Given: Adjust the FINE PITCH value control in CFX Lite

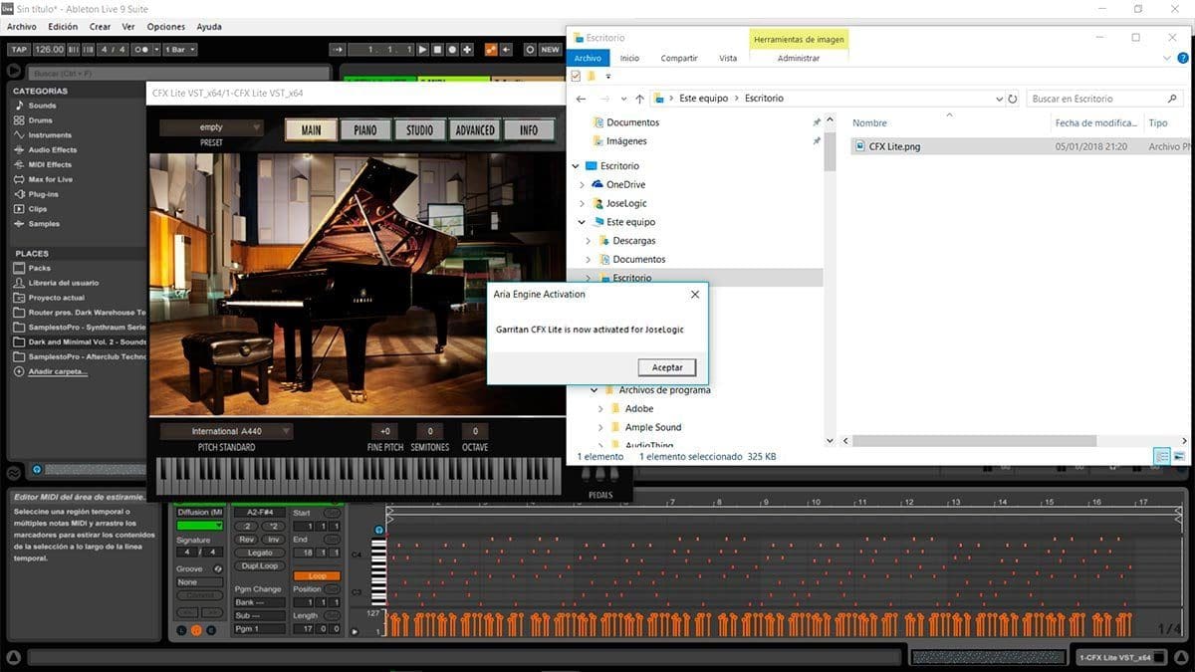Looking at the screenshot, I should click(x=384, y=431).
